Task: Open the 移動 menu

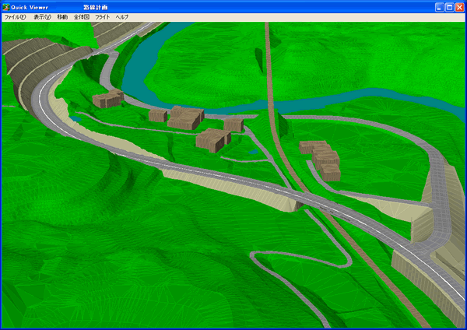Action: pos(62,17)
